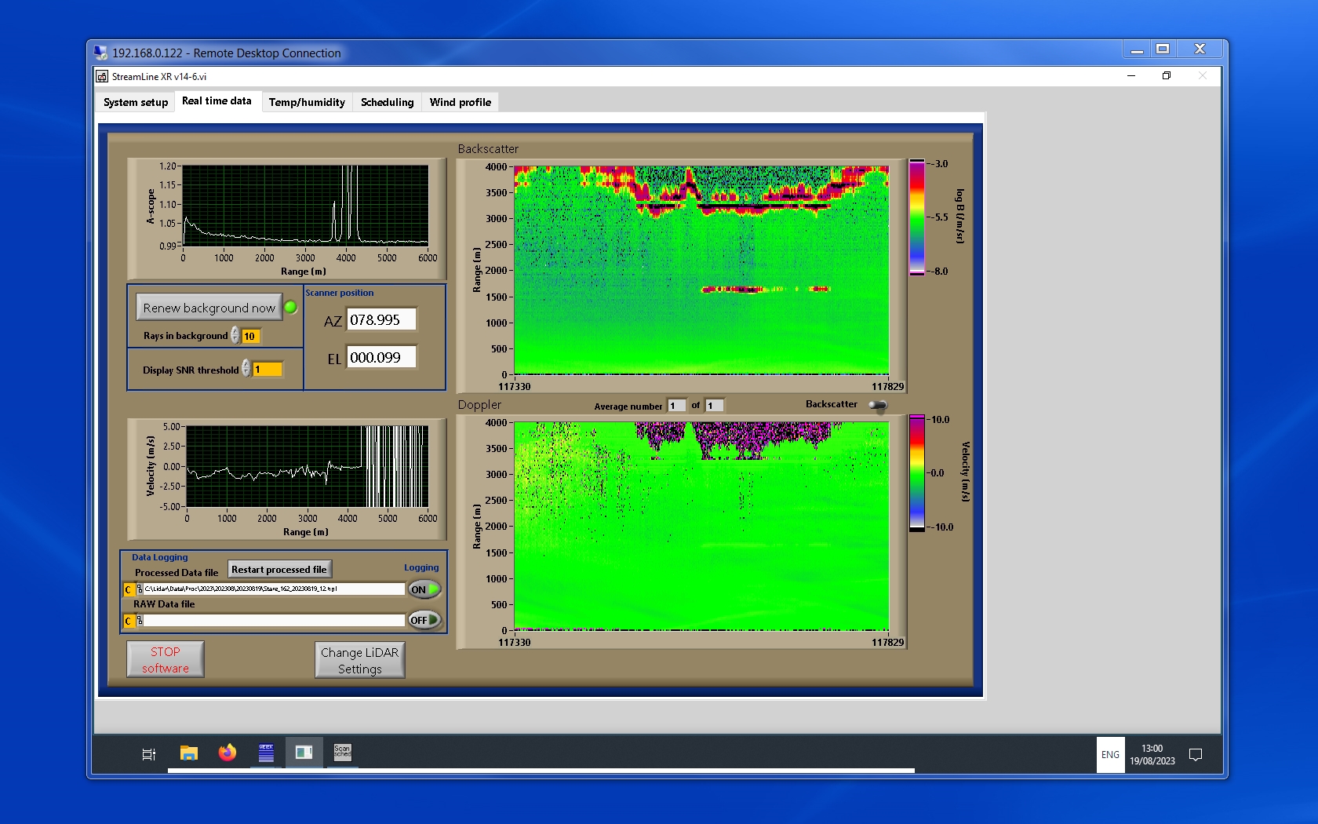Toggle RAW data logging OFF switch
Image resolution: width=1318 pixels, height=824 pixels.
[x=424, y=620]
